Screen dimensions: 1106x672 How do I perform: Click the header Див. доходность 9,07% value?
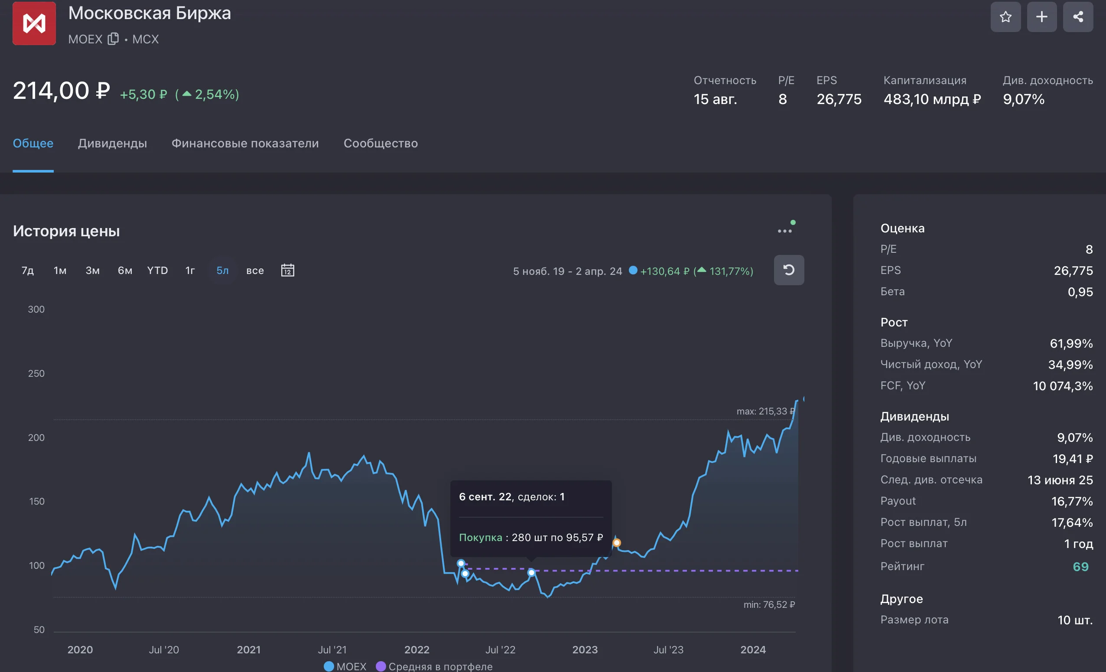pyautogui.click(x=1024, y=99)
